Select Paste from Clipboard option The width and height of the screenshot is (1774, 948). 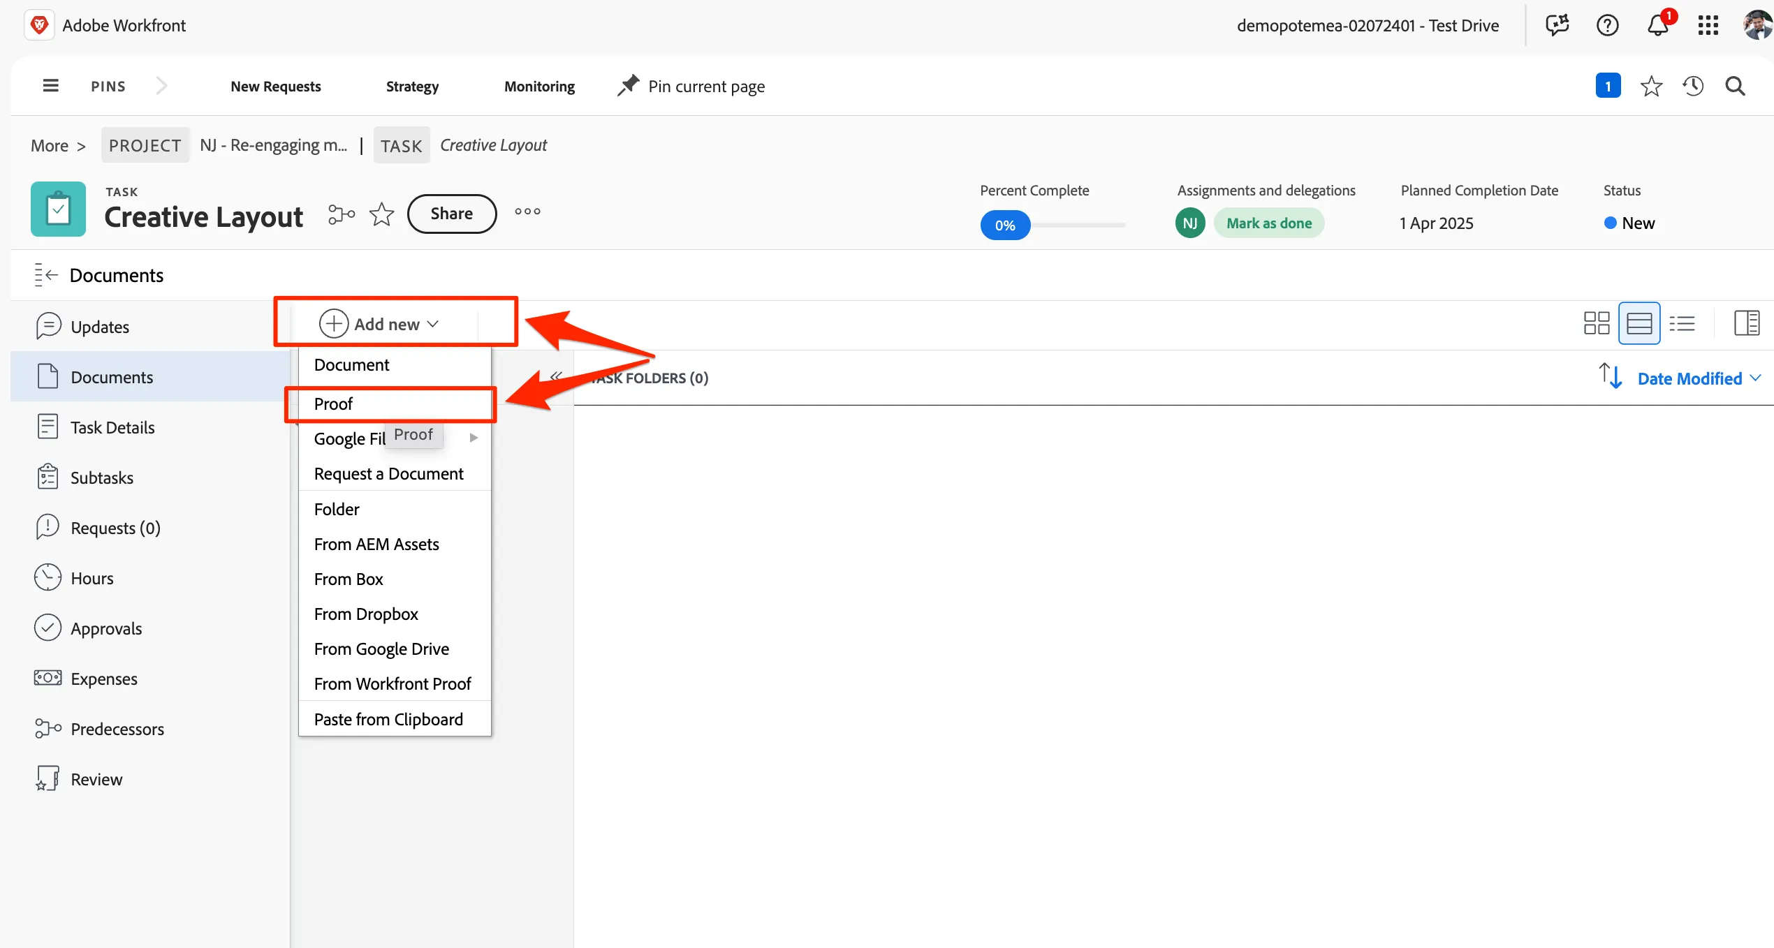[395, 720]
